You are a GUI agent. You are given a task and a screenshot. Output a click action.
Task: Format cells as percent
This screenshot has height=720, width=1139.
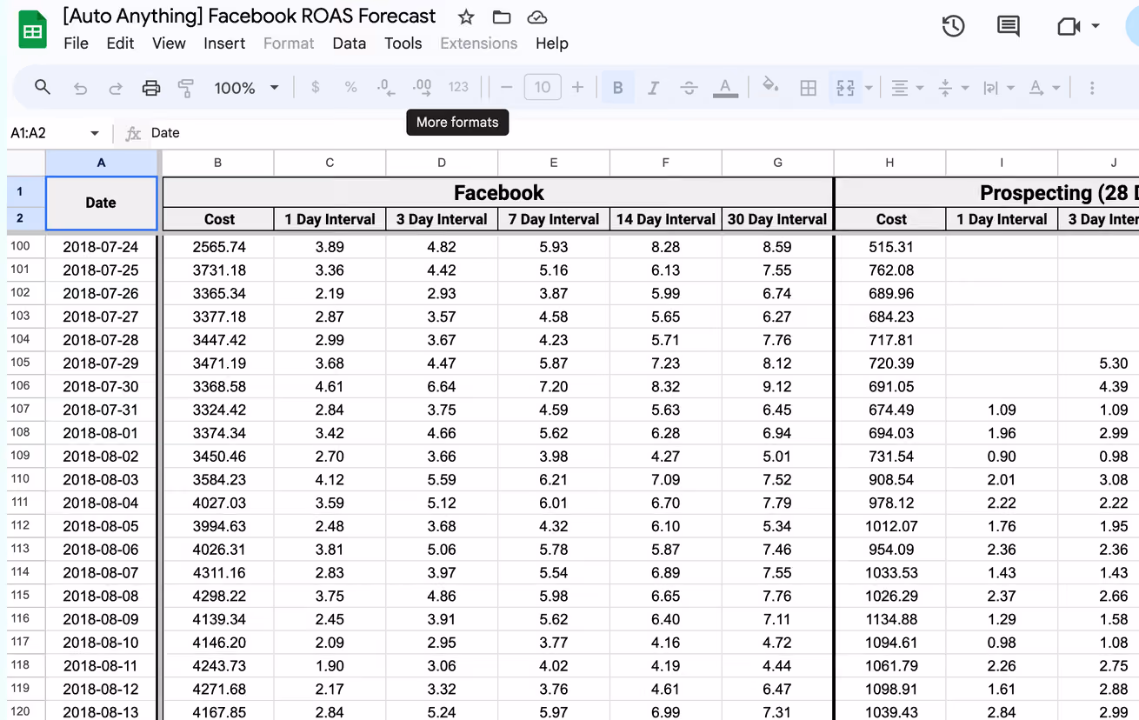(x=350, y=87)
